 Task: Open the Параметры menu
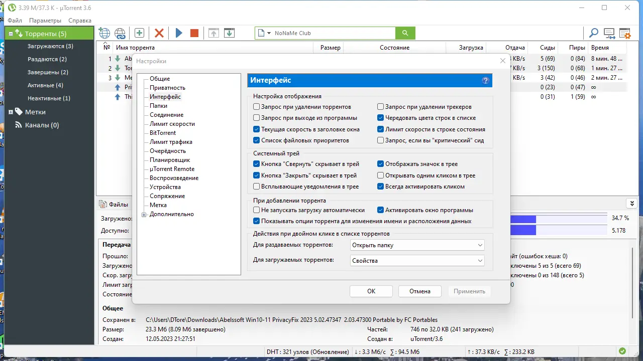pyautogui.click(x=45, y=21)
